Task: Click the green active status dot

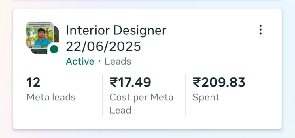Action: point(54,49)
